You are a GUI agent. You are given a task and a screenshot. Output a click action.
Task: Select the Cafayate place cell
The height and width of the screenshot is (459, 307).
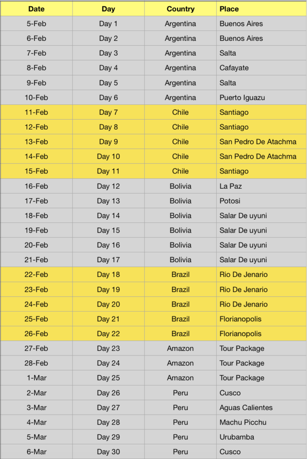261,68
